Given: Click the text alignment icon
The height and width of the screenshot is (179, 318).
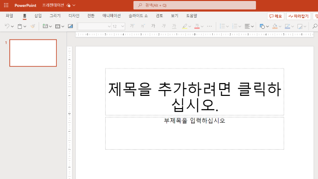Looking at the screenshot, I should (247, 26).
